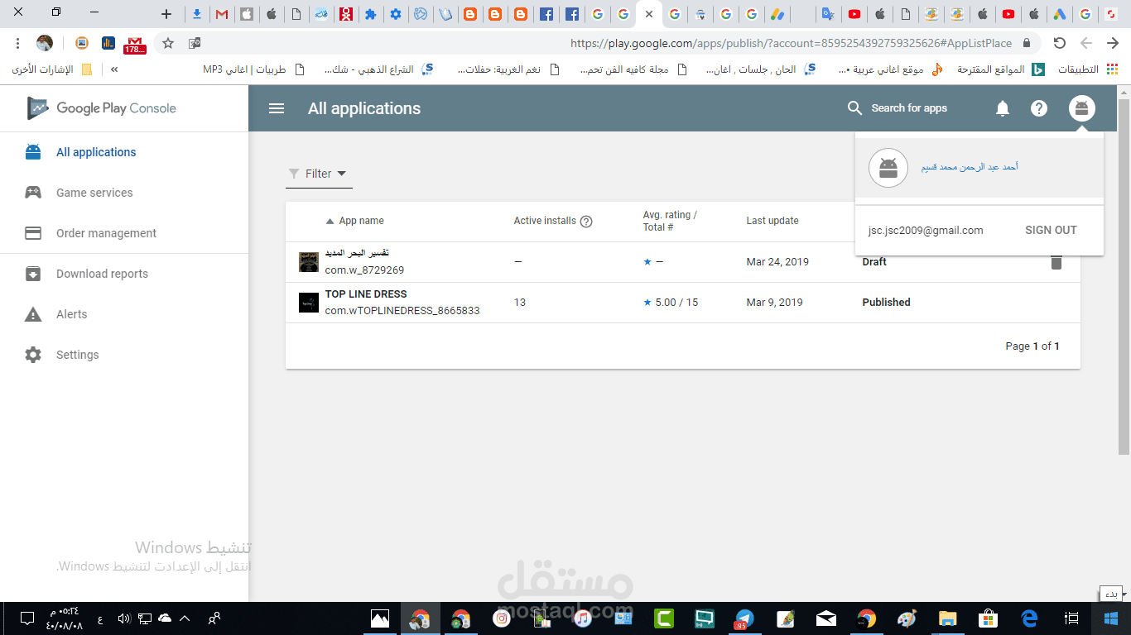1131x635 pixels.
Task: Click the account name أحمد عبد الرحمن link
Action: click(970, 167)
